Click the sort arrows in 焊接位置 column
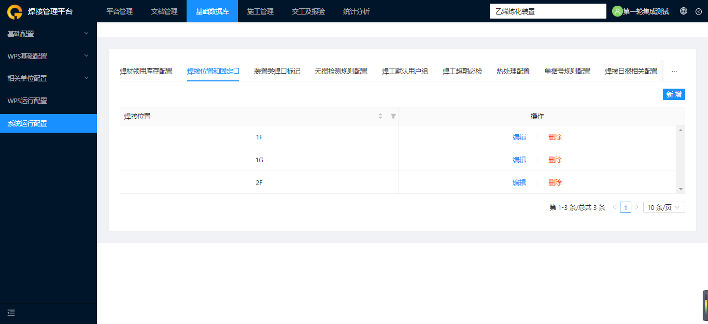Image resolution: width=708 pixels, height=324 pixels. tap(380, 116)
